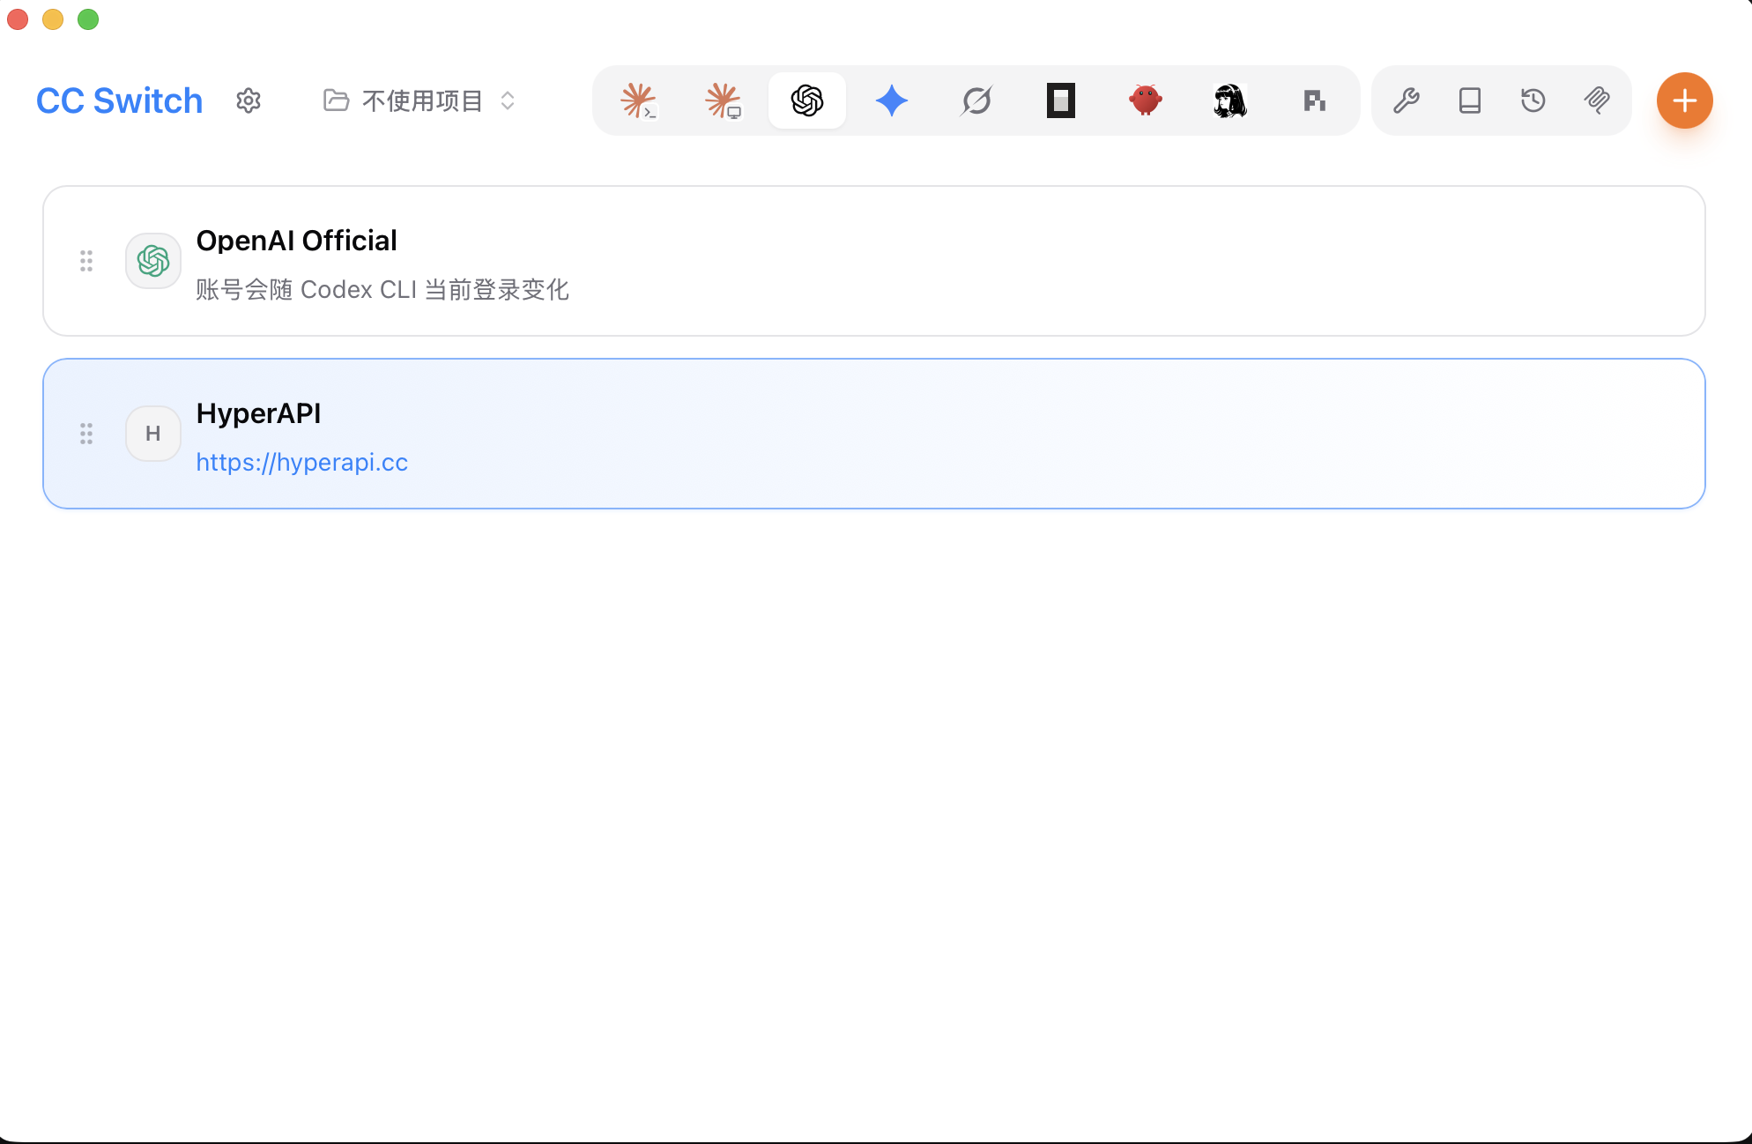Open the history clock panel

[1533, 100]
